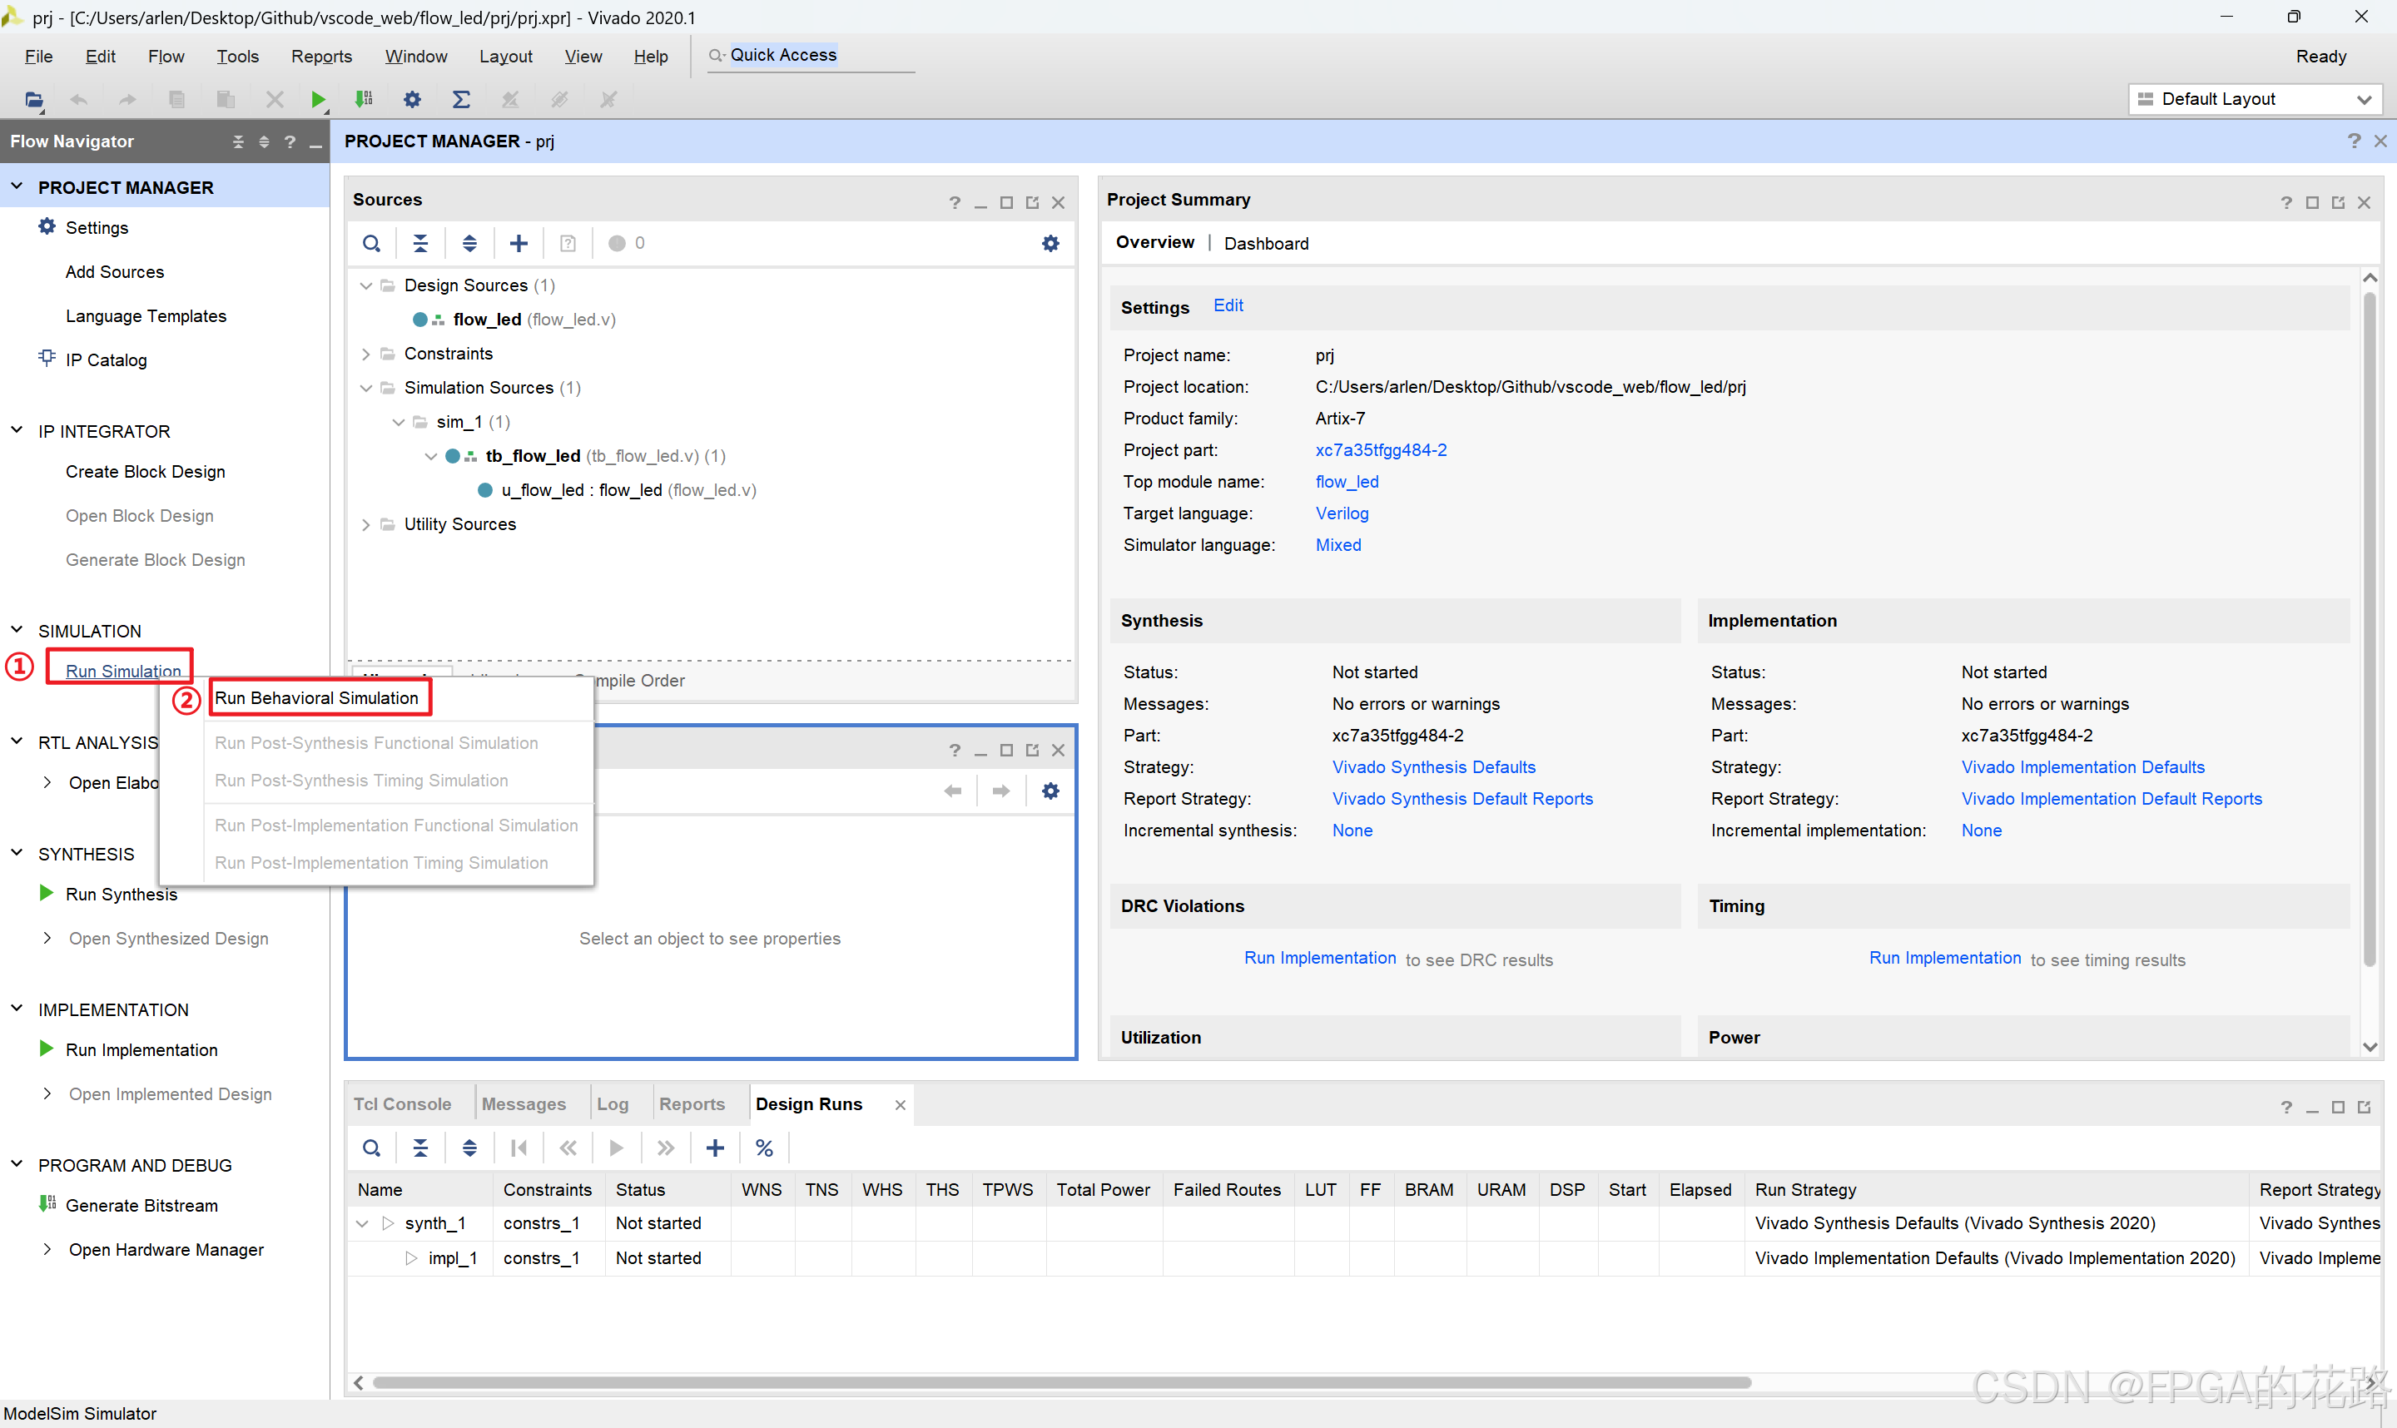2397x1428 pixels.
Task: Click the Mixed simulator language link
Action: click(1337, 544)
